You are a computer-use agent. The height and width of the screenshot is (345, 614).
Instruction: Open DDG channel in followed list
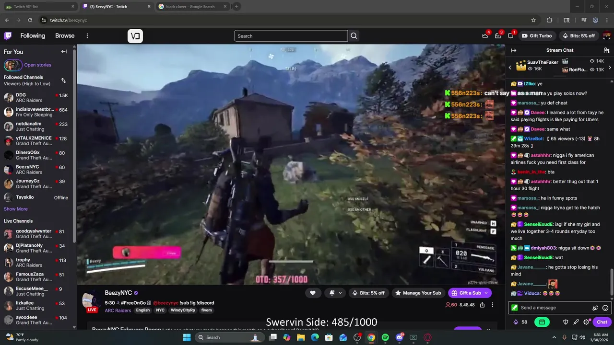[x=36, y=98]
